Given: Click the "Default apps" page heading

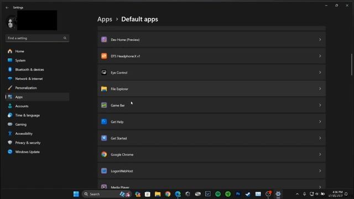Looking at the screenshot, I should click(x=139, y=19).
